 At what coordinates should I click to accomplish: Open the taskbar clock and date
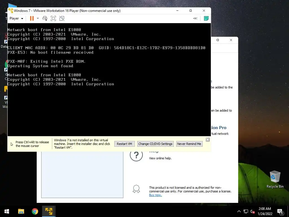[265, 211]
